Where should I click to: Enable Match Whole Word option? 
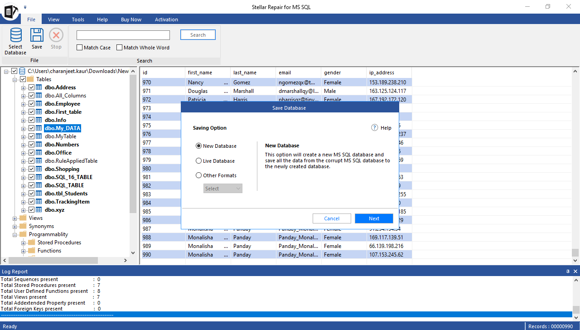tap(119, 47)
